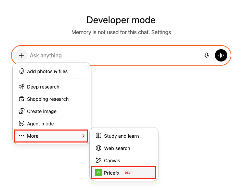Click the Developer mode heading
This screenshot has width=244, height=190.
click(x=121, y=20)
